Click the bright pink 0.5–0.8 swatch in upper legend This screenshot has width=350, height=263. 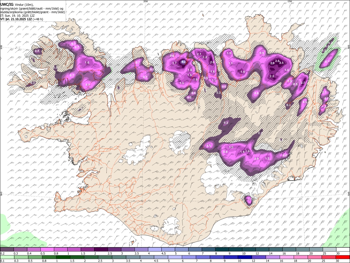point(47,249)
